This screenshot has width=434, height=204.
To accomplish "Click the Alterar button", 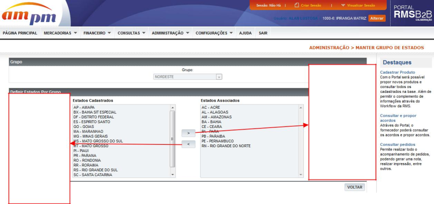I will pos(377,18).
